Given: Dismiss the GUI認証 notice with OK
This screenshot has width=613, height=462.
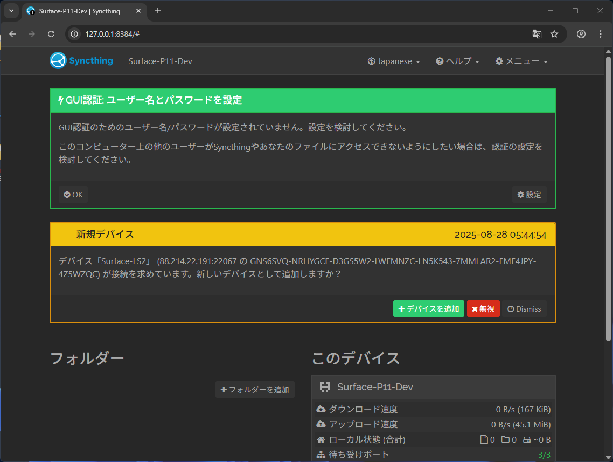Looking at the screenshot, I should [73, 194].
